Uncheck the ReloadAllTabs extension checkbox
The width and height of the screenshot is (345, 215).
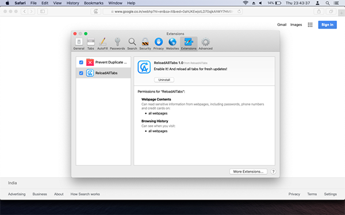coord(81,73)
